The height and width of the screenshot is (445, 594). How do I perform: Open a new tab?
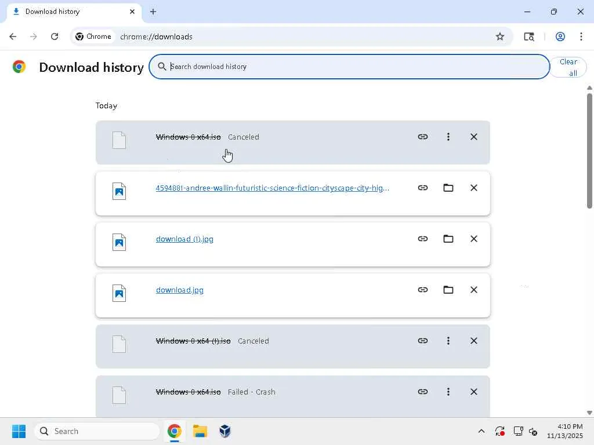tap(153, 12)
